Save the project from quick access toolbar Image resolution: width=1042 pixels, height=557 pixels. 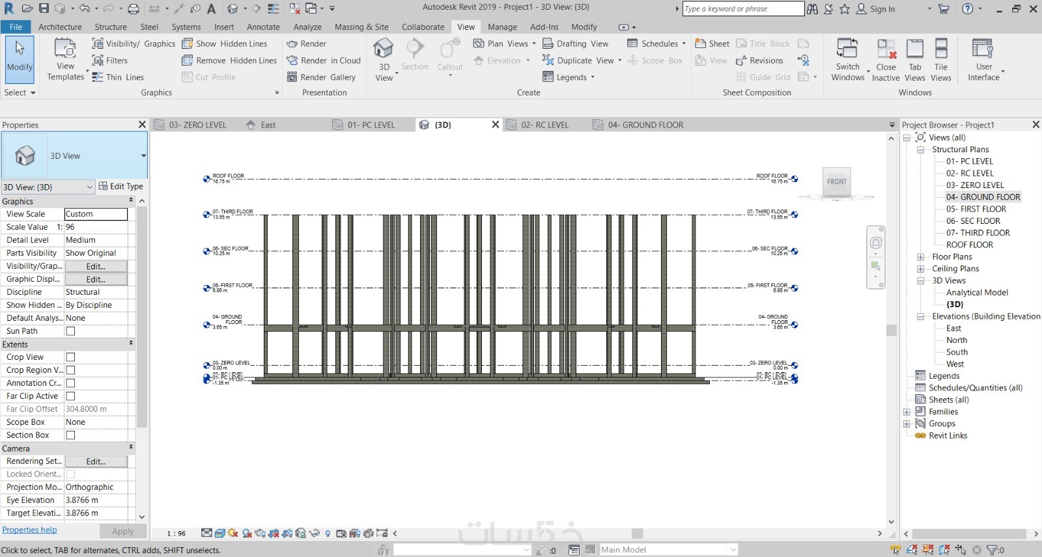pyautogui.click(x=44, y=8)
